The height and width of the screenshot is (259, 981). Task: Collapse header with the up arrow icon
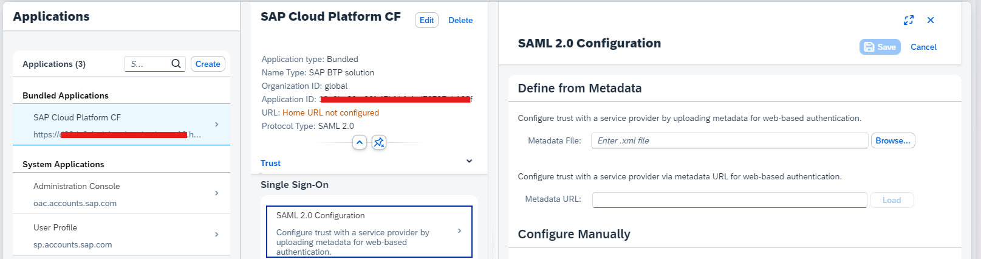pos(360,142)
